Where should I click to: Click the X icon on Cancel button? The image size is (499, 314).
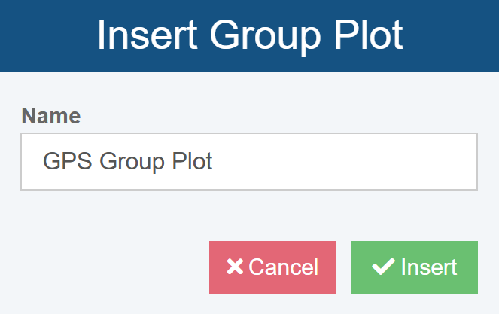click(235, 267)
